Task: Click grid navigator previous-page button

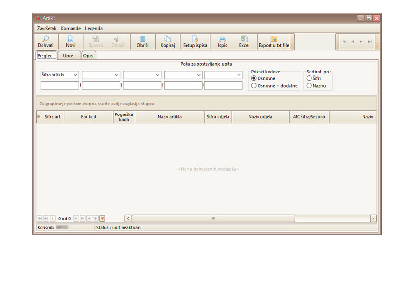Action: point(46,219)
